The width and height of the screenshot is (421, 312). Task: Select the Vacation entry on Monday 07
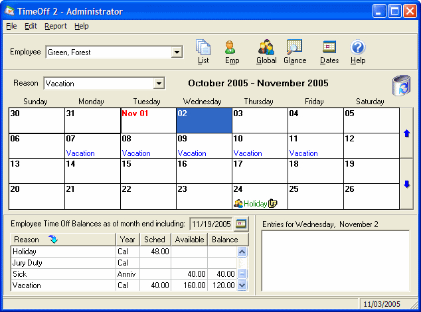point(80,153)
